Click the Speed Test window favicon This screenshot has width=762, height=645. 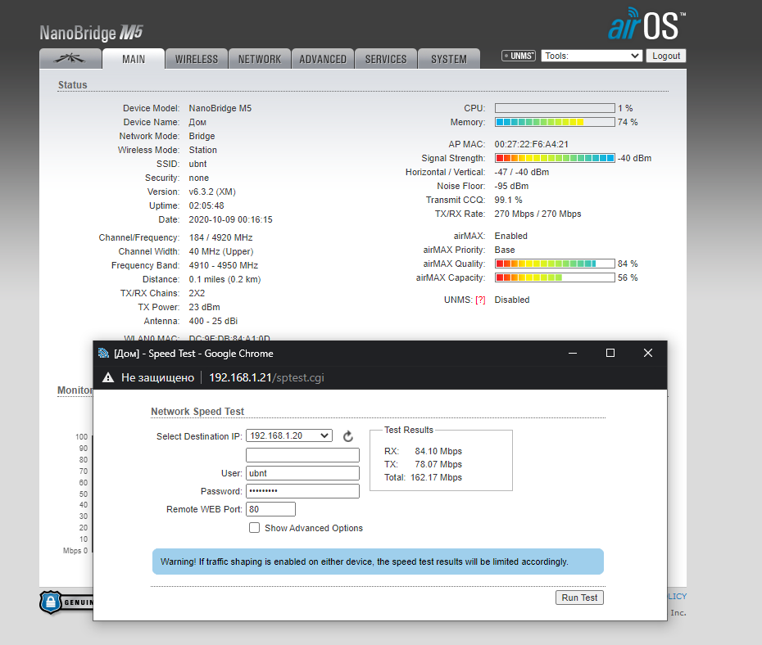pos(103,354)
